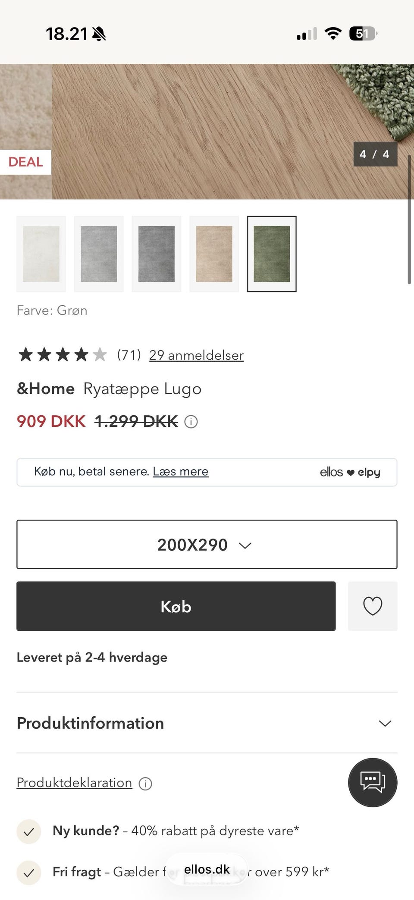This screenshot has width=414, height=900.
Task: Click the Læs mere link
Action: point(180,471)
